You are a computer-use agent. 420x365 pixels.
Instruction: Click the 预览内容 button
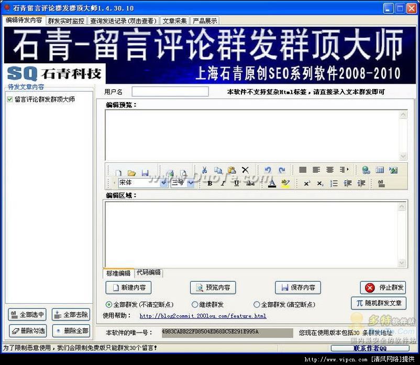tap(213, 287)
